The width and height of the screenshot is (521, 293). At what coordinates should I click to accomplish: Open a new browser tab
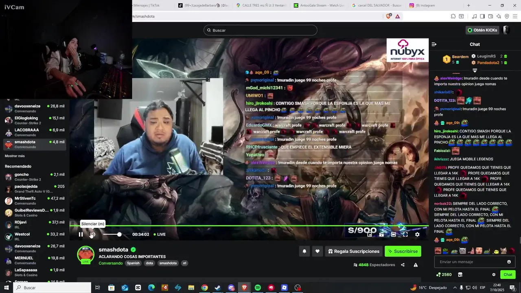click(468, 5)
